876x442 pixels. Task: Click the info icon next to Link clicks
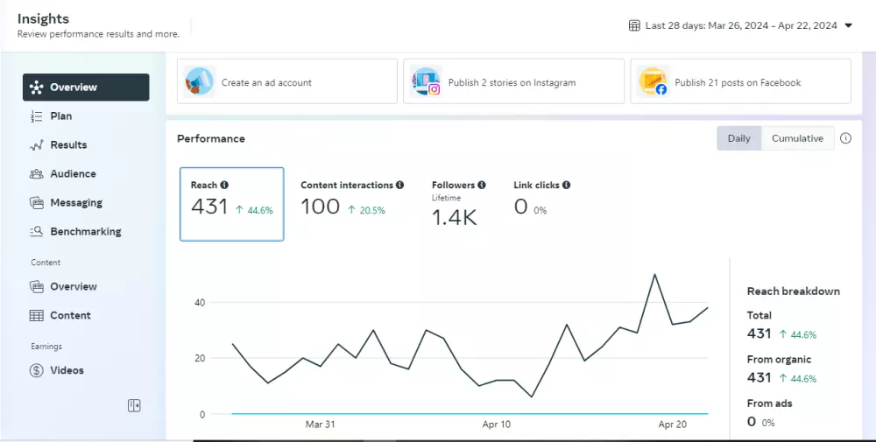[x=567, y=185]
